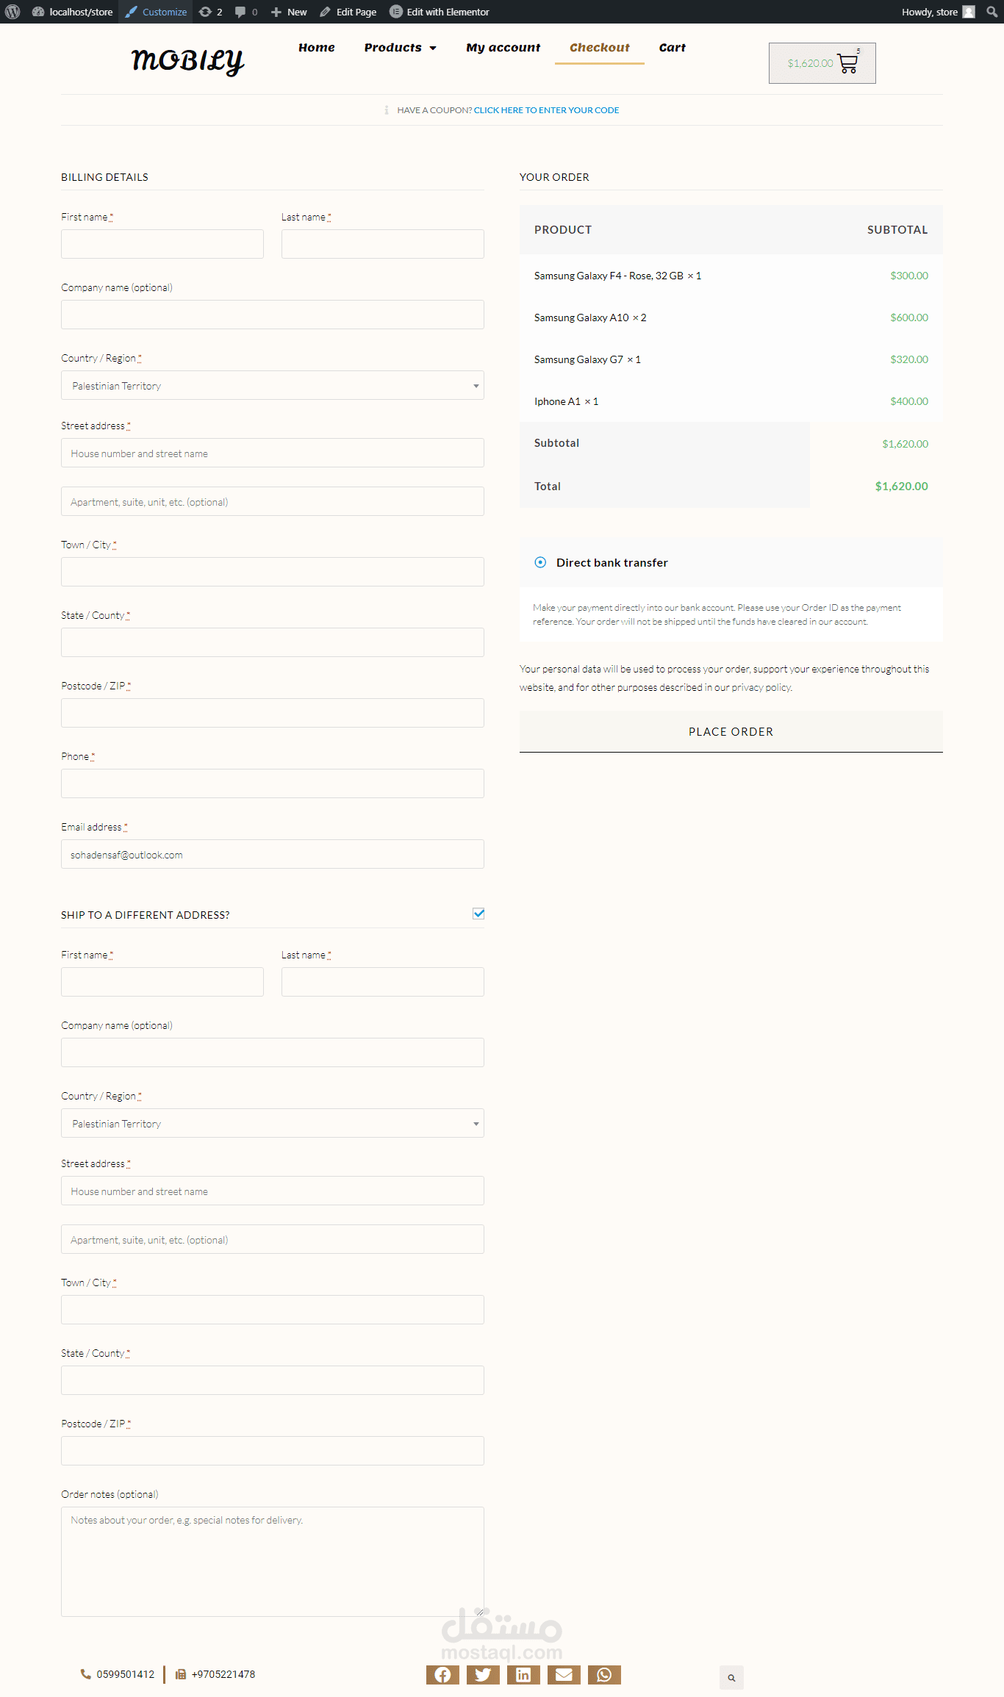Open the WordPress logo menu

12,12
